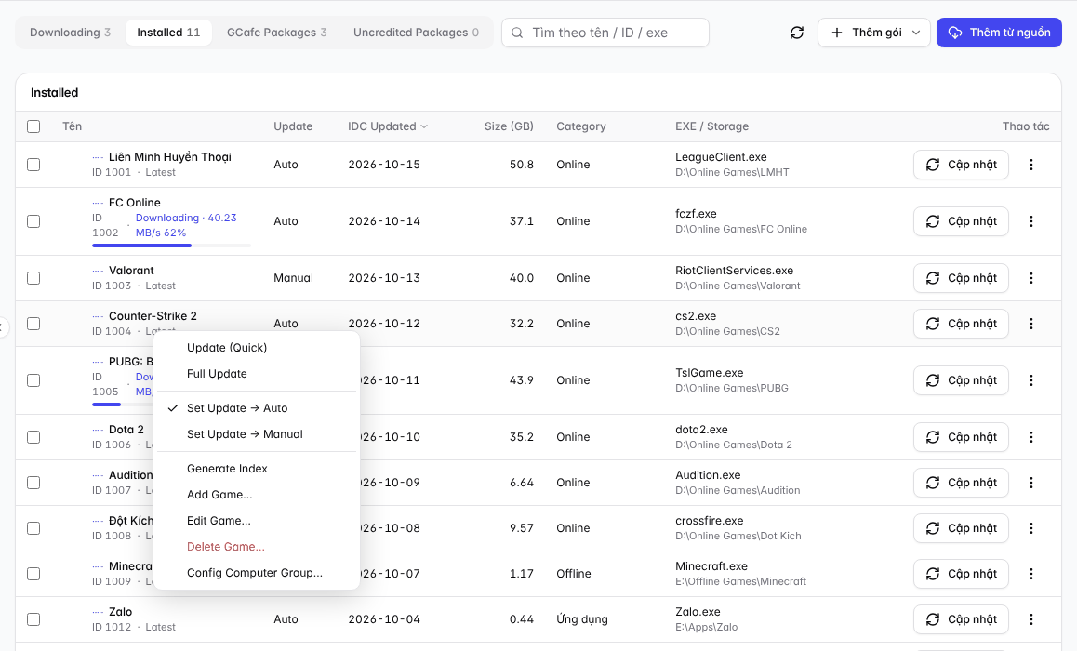Click the FC Online download progress bar
Viewport: 1077px width, 651px height.
[x=172, y=246]
